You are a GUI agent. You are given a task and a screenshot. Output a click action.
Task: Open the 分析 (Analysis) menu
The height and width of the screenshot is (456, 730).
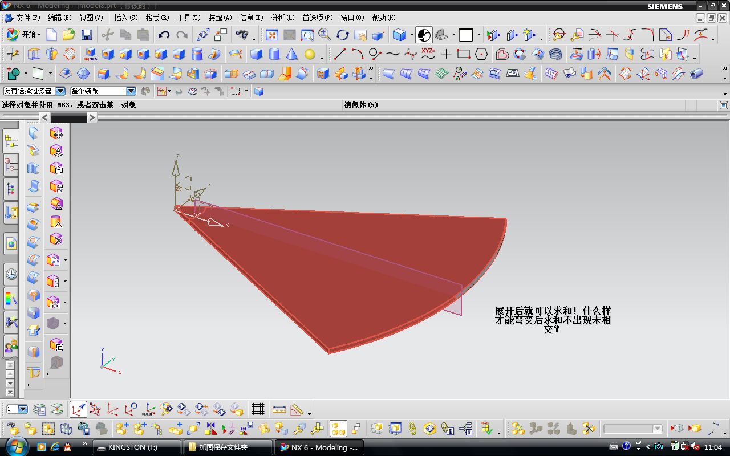coord(282,18)
